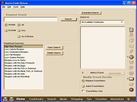Click the plus-shaped add icon
Viewport: 137px width, 102px height.
(x=131, y=57)
